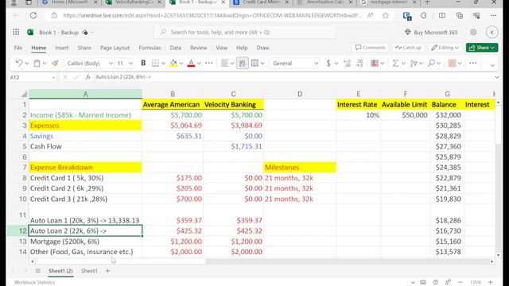The width and height of the screenshot is (509, 286).
Task: Toggle Bold formatting
Action: pos(143,64)
